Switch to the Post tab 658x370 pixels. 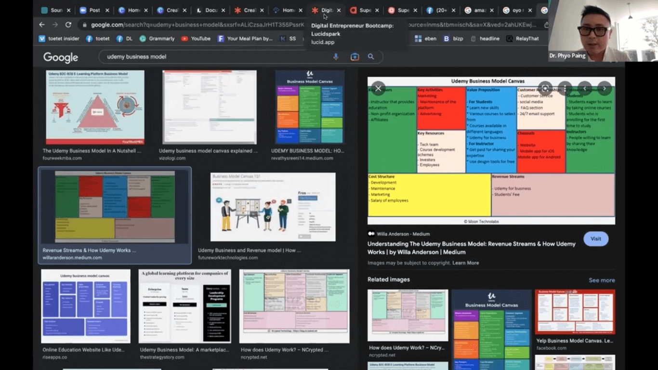(94, 10)
